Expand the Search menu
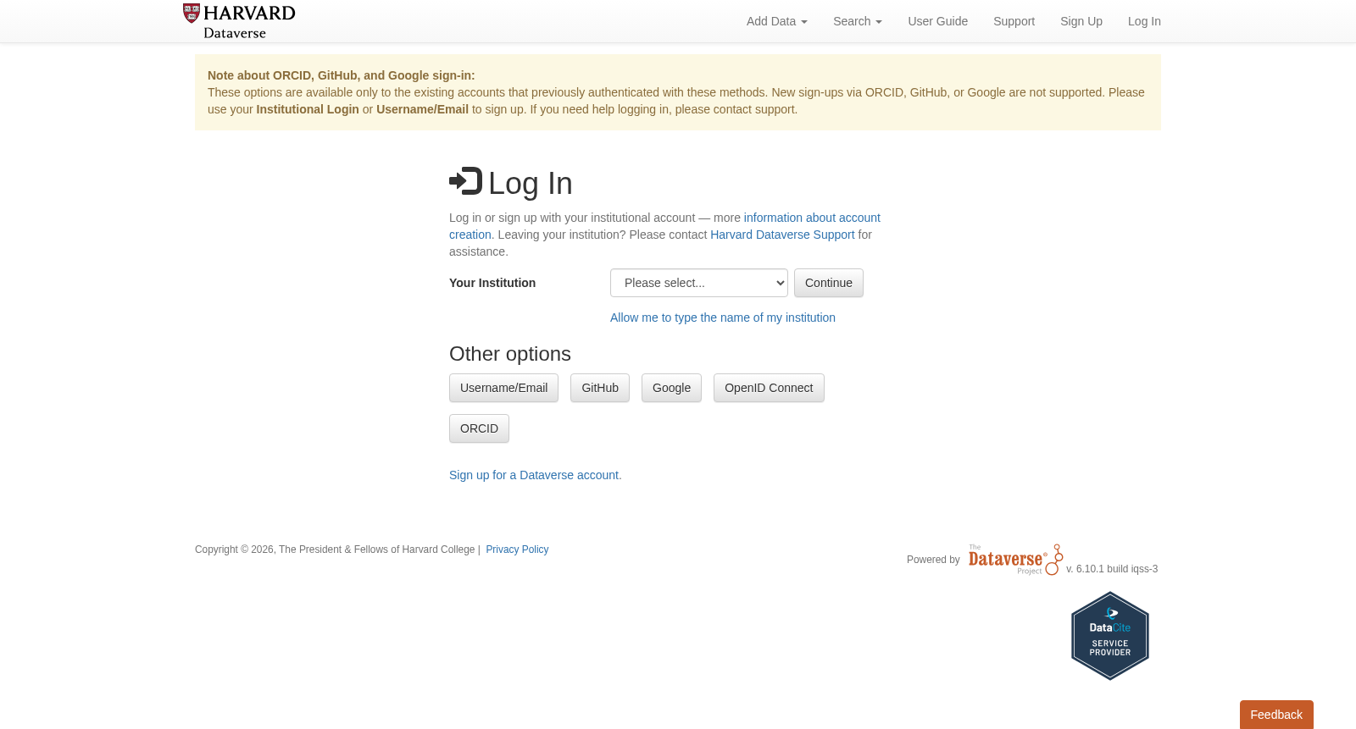The height and width of the screenshot is (729, 1356). click(858, 21)
